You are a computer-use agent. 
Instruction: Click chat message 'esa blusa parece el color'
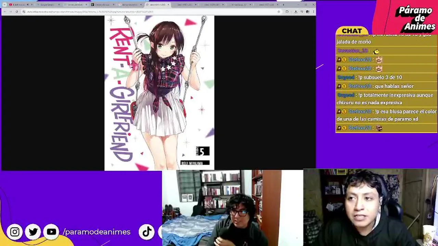pyautogui.click(x=387, y=115)
